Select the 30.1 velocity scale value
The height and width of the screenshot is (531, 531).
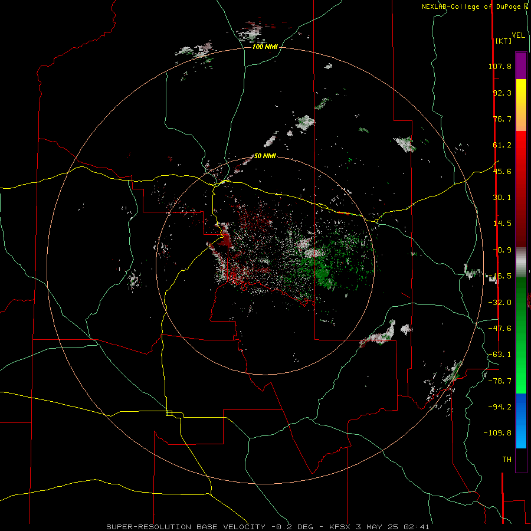point(502,198)
